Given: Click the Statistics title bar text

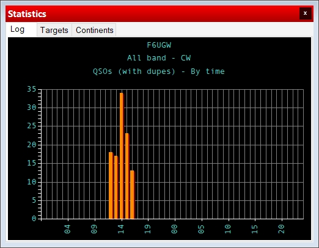Looking at the screenshot, I should pos(27,14).
